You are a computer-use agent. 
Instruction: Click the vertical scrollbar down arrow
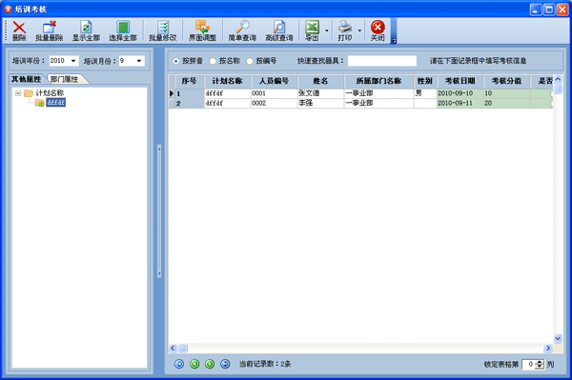(558, 338)
